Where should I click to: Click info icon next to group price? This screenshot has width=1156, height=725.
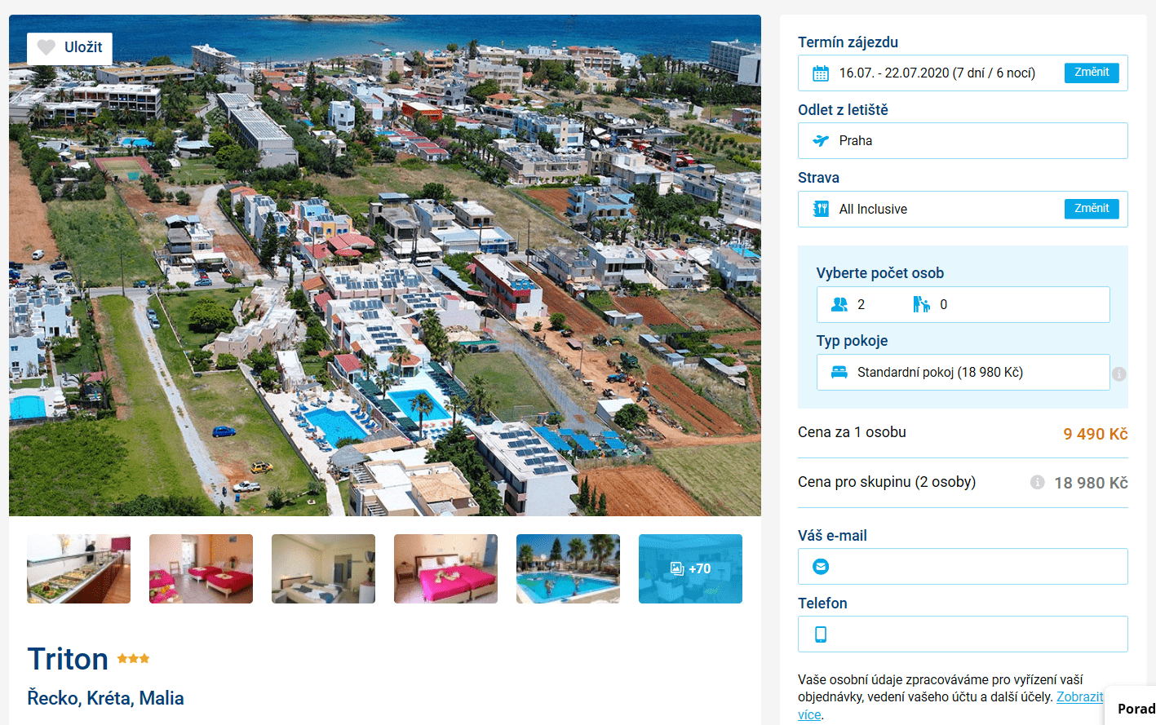coord(1037,482)
